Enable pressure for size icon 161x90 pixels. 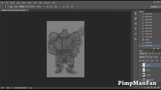click(72, 7)
